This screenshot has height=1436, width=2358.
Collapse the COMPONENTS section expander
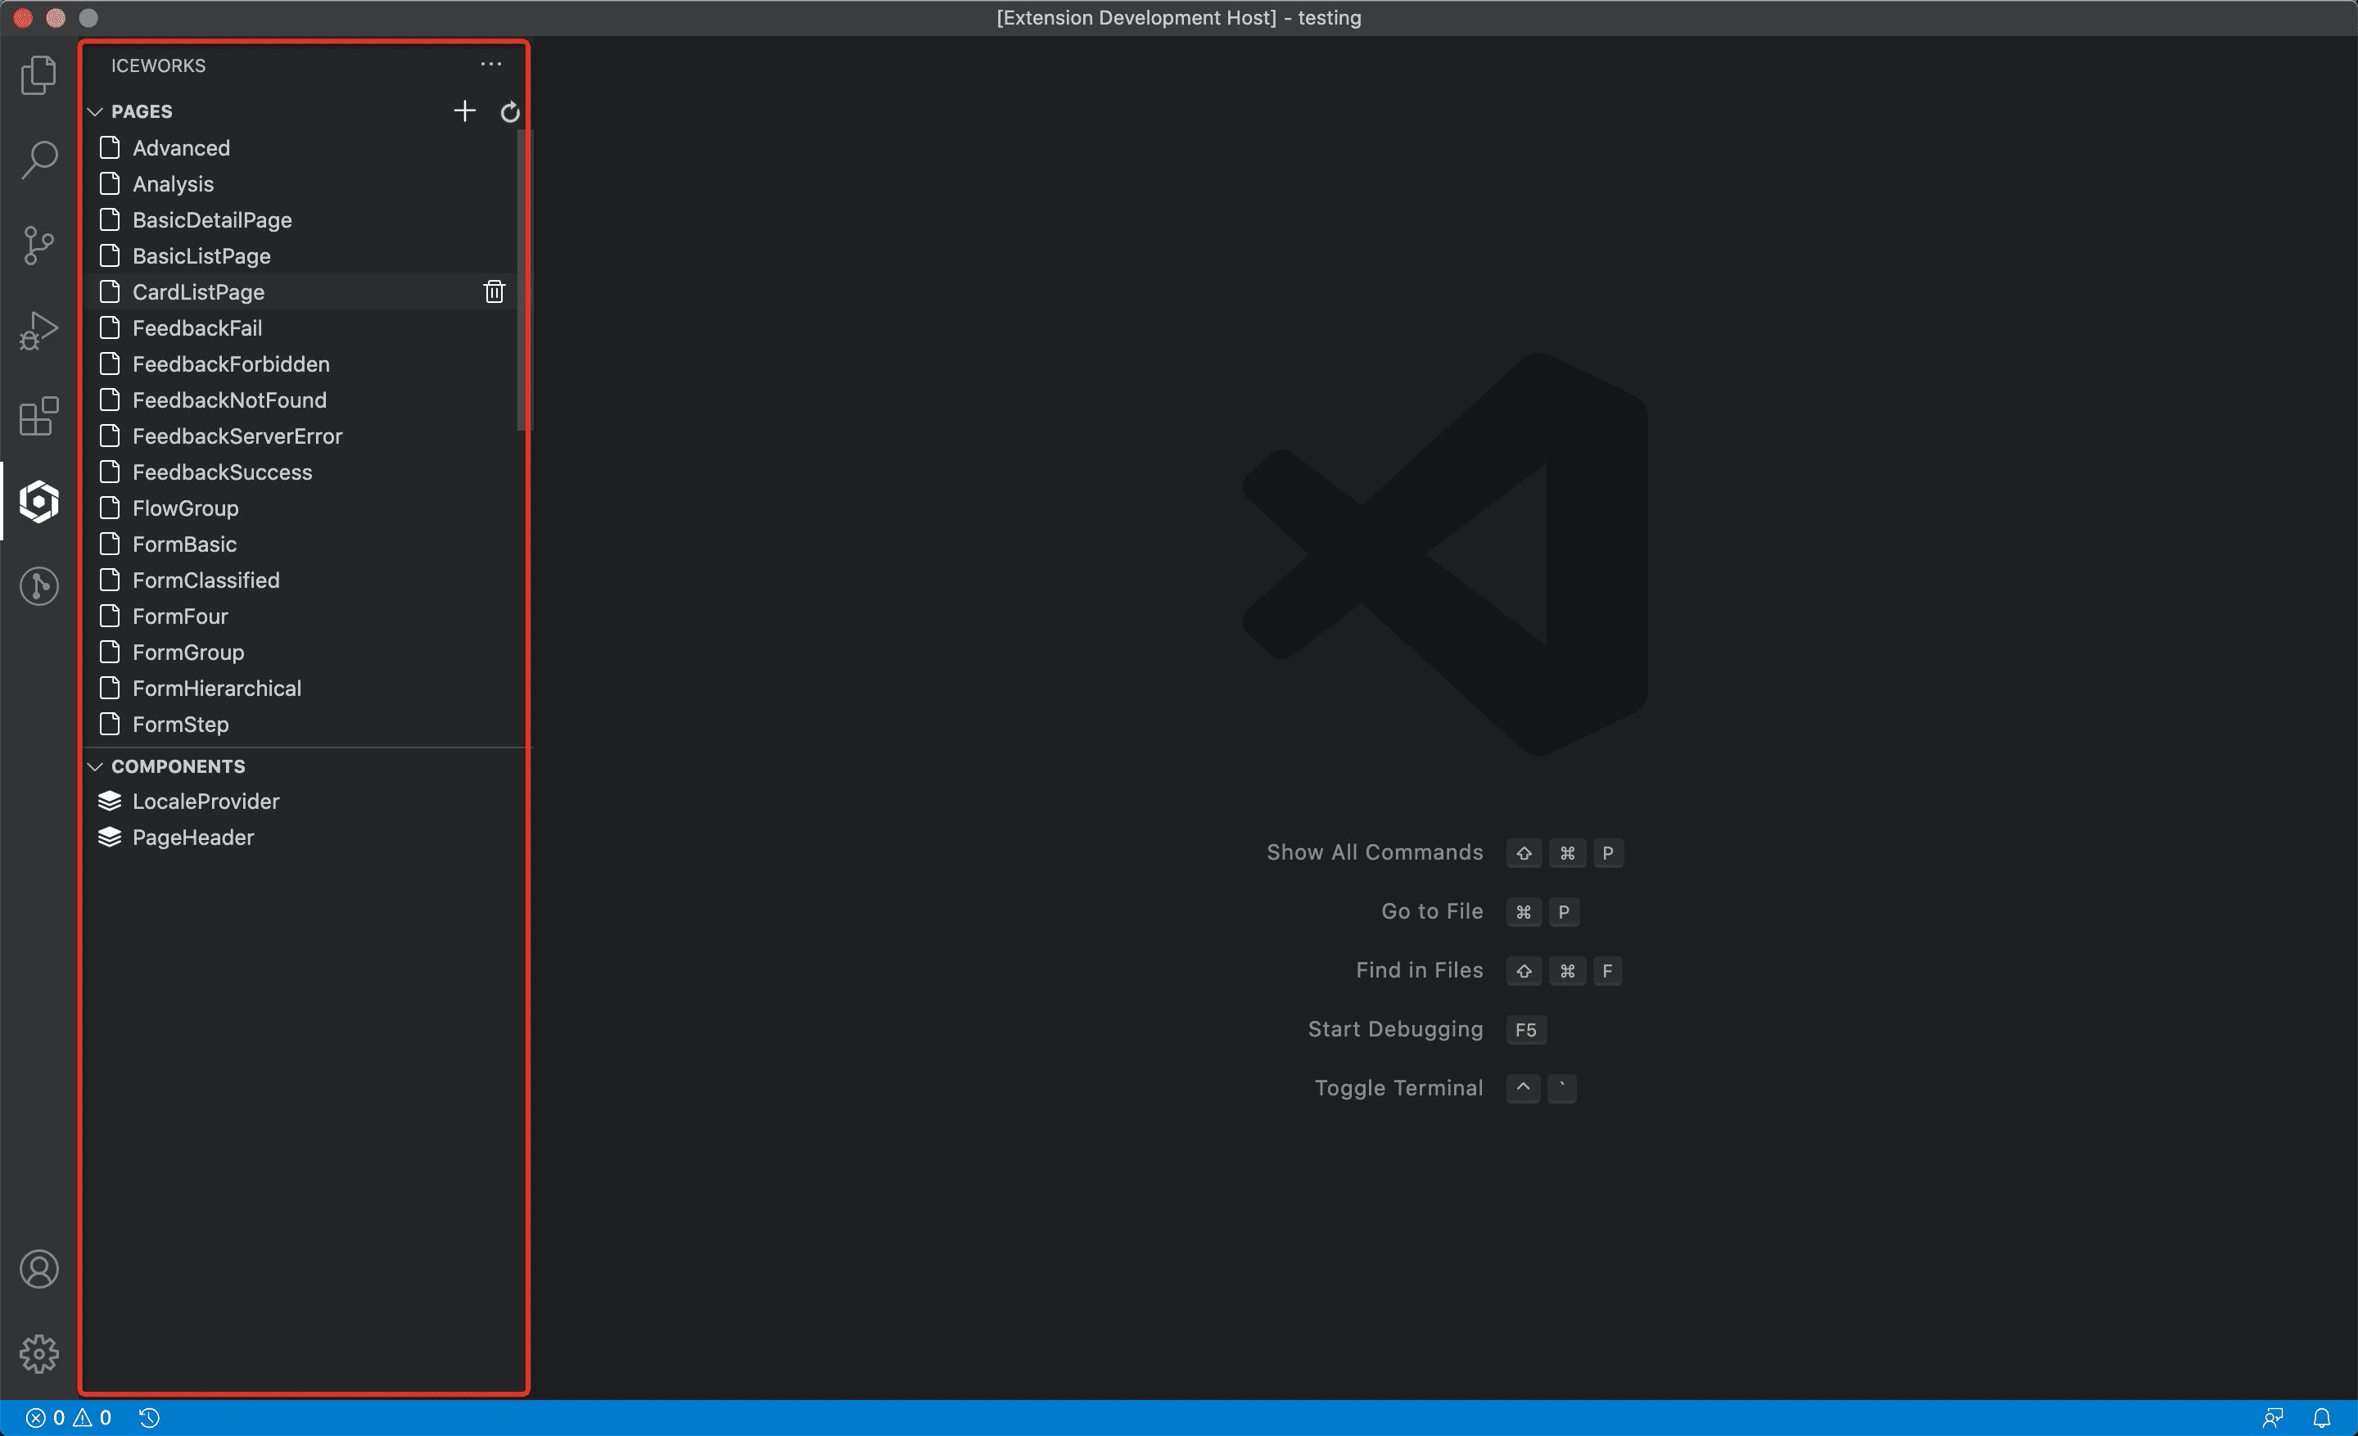pyautogui.click(x=97, y=766)
